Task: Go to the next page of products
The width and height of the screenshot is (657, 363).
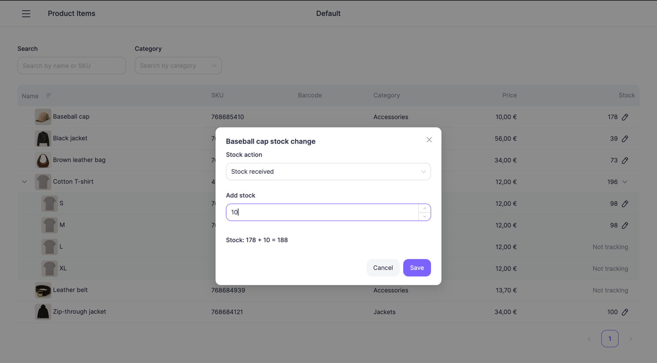Action: coord(631,339)
